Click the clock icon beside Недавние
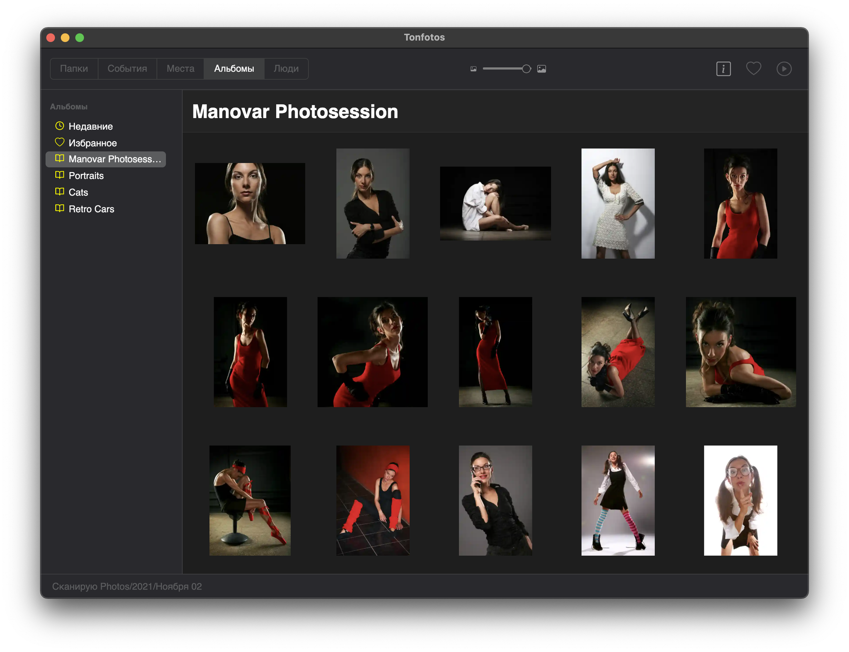 [59, 126]
